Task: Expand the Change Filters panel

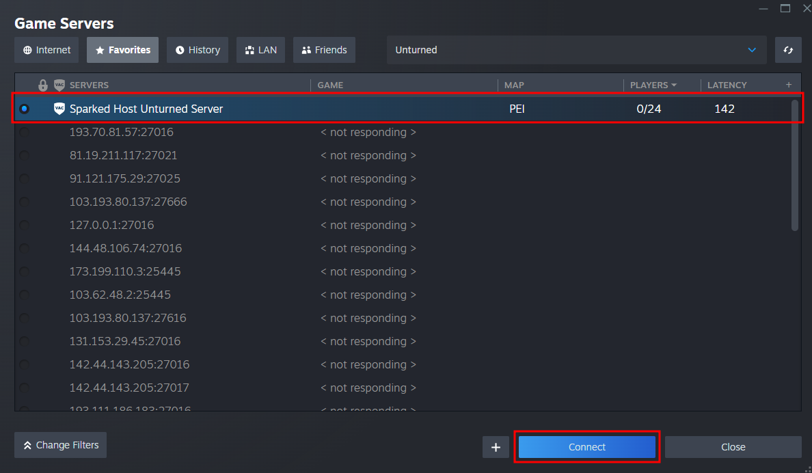Action: coord(61,445)
